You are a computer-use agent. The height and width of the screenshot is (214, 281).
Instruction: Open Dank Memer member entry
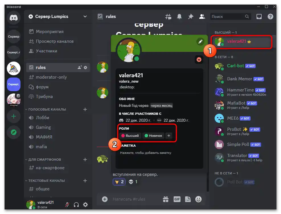[244, 79]
